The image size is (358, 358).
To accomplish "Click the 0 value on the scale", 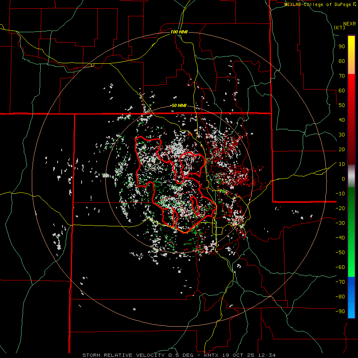I will coord(343,179).
